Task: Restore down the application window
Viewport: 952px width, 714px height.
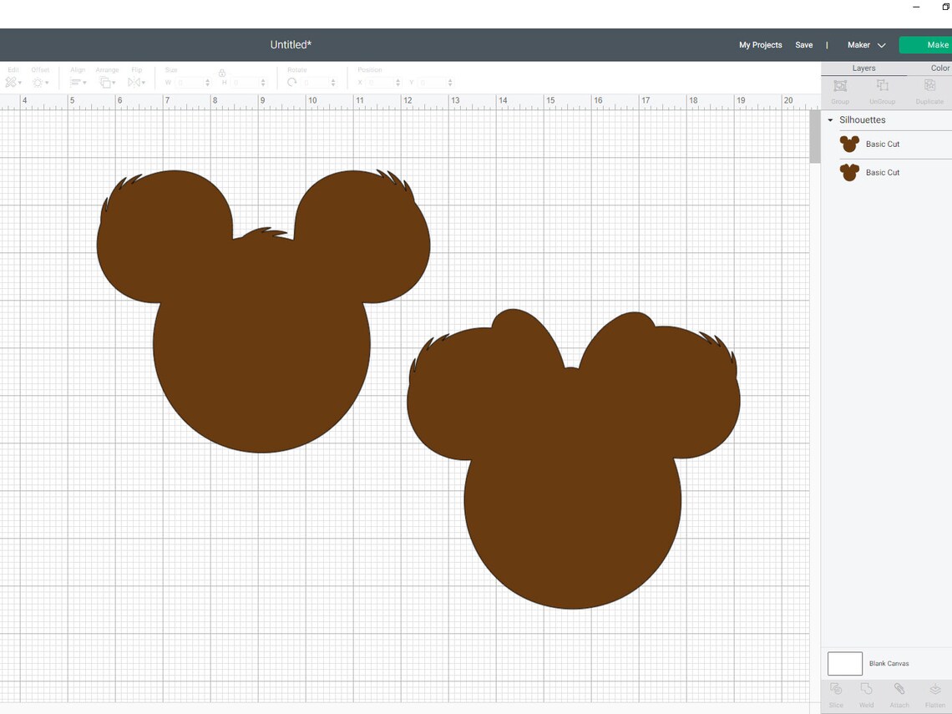Action: 945,7
